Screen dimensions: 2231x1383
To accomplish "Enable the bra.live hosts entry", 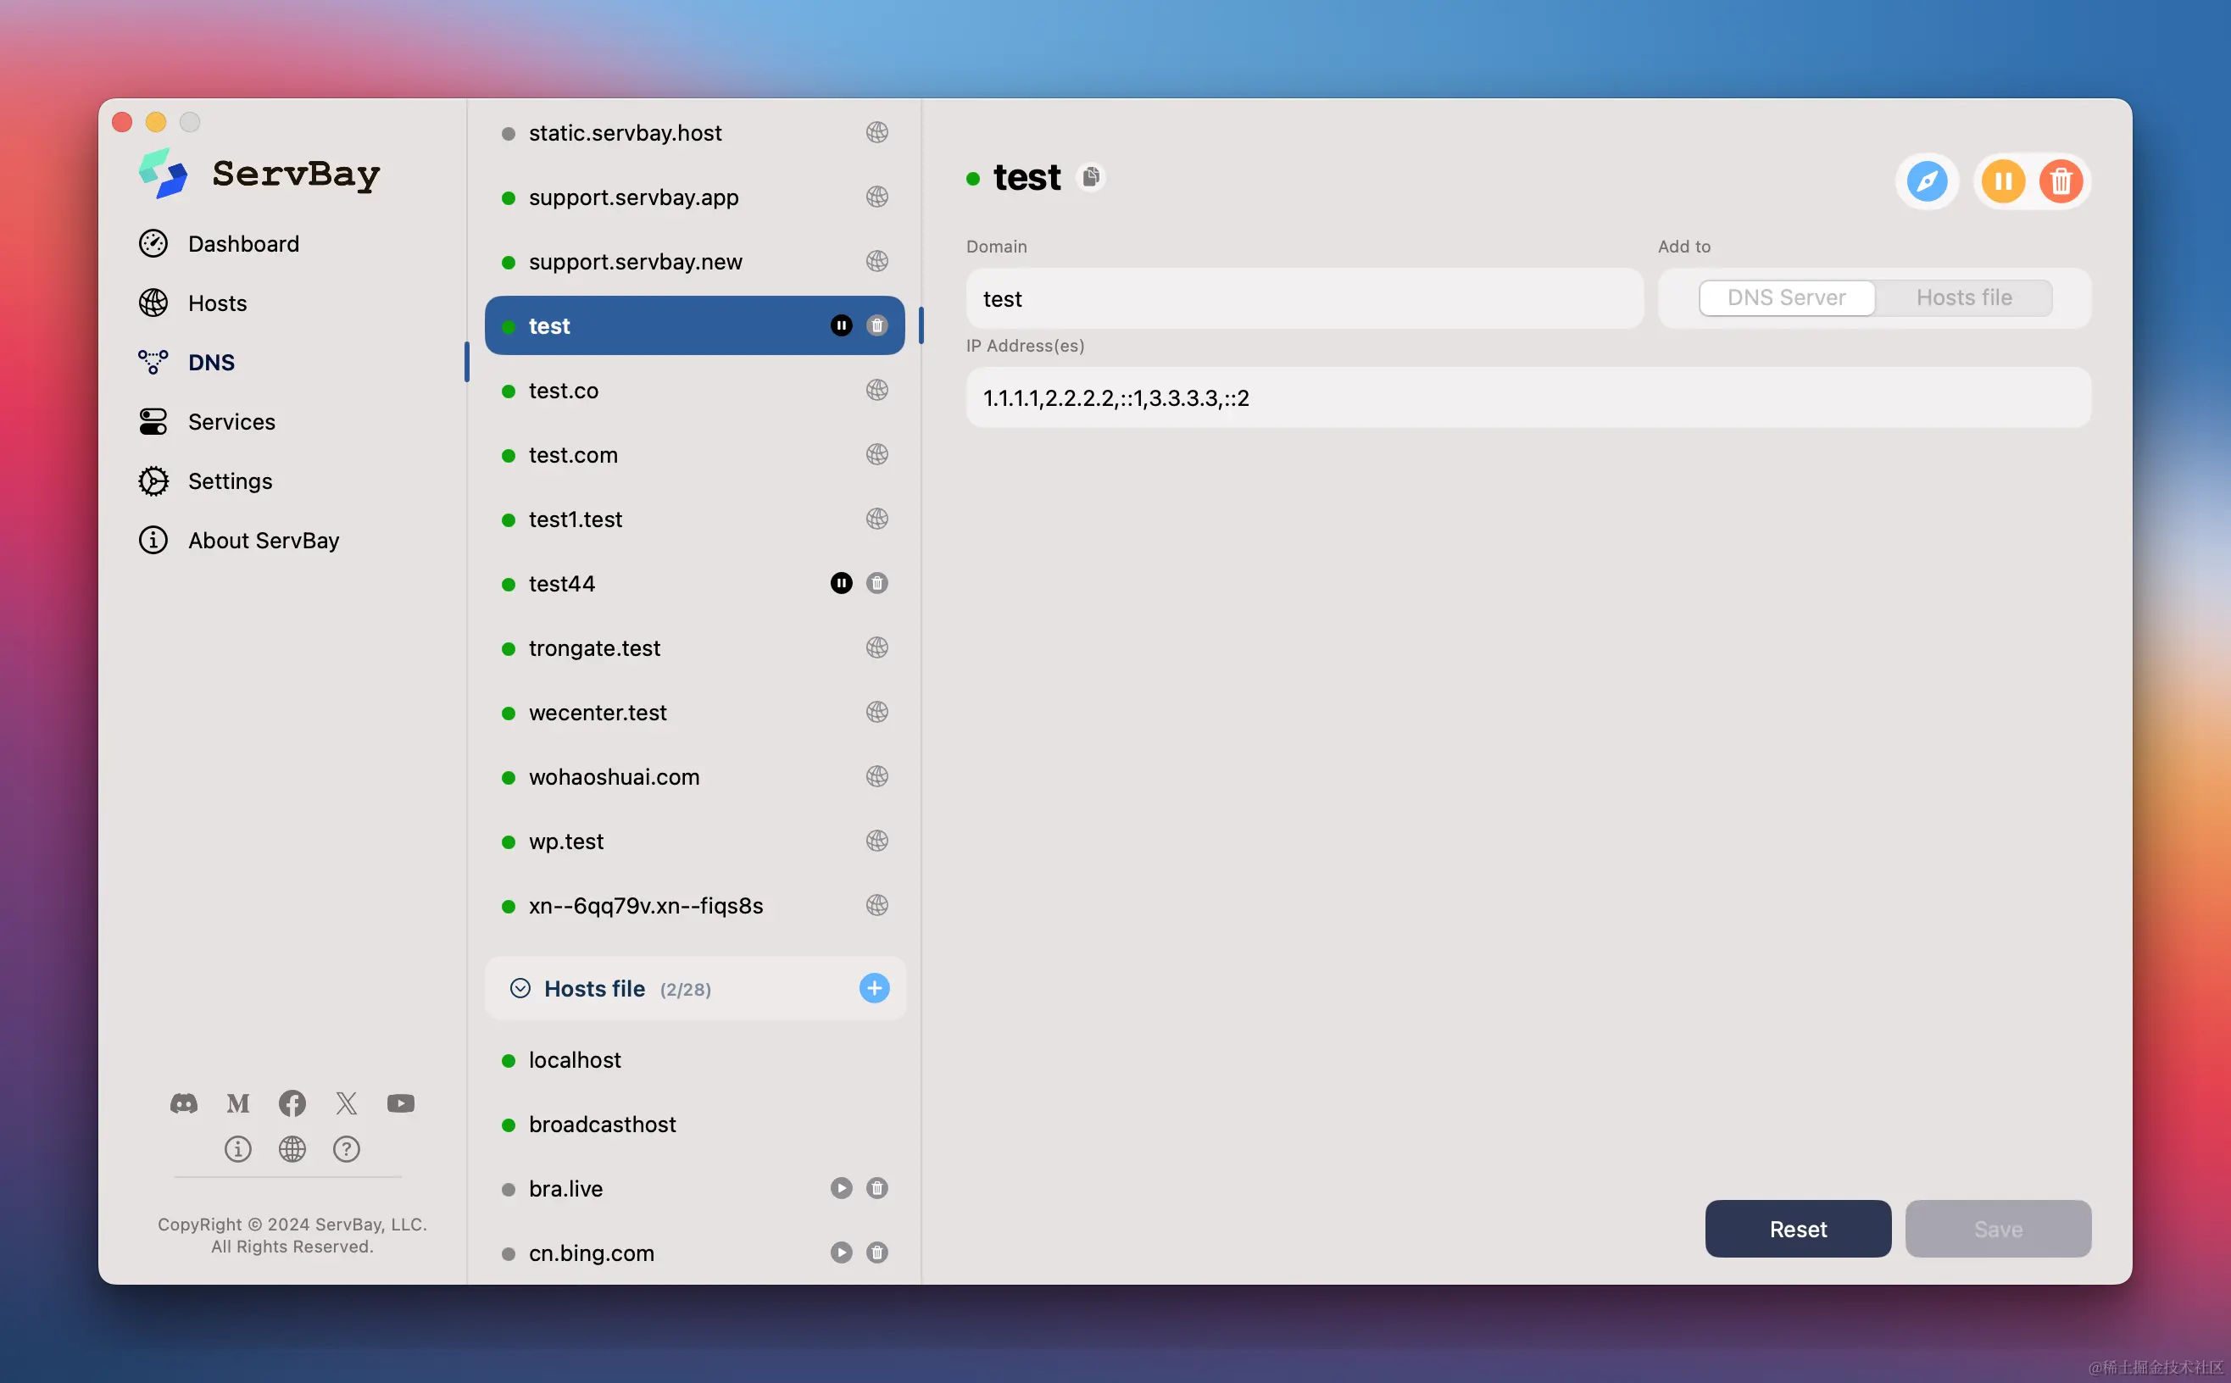I will click(841, 1188).
